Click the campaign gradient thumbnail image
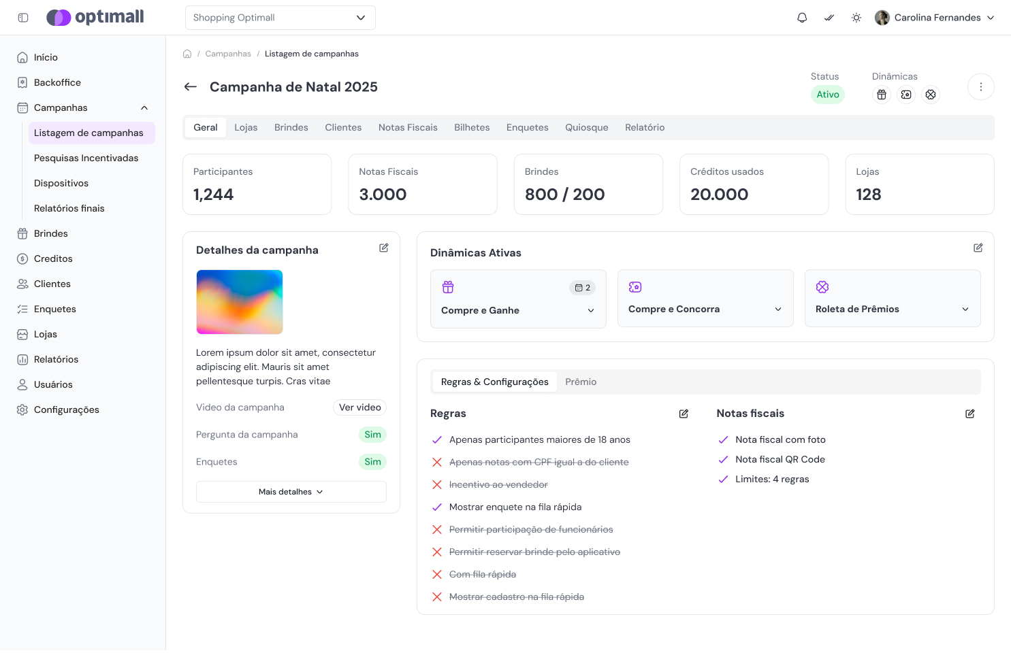 [240, 302]
